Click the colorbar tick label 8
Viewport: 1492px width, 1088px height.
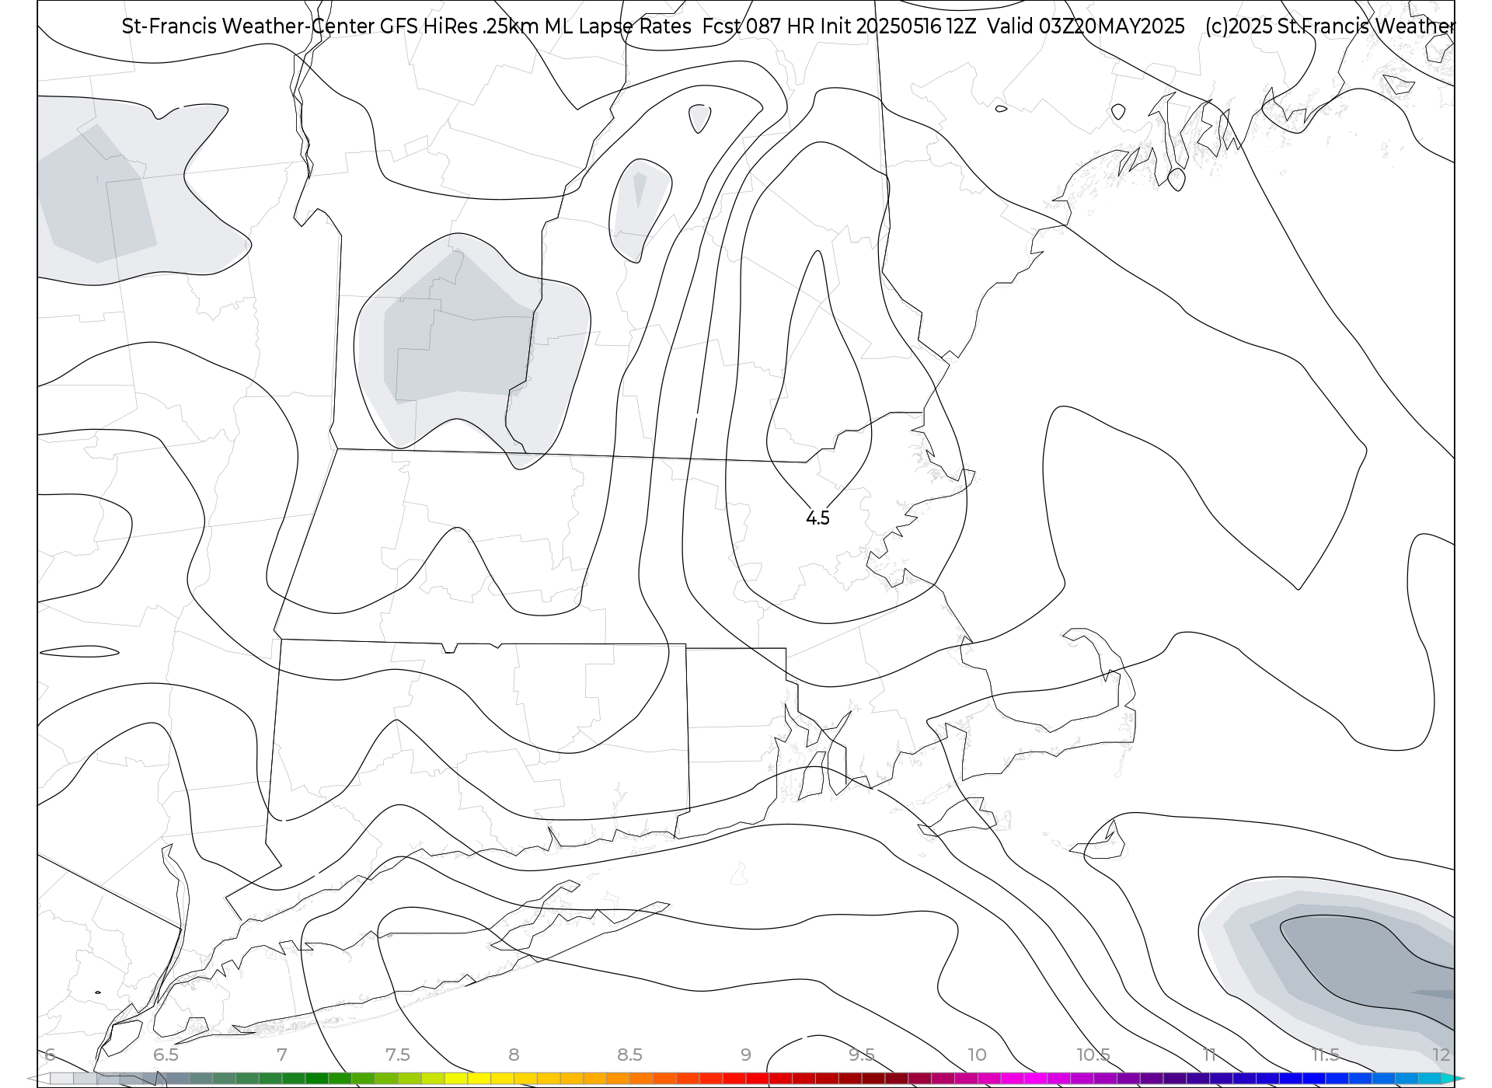(x=514, y=1055)
